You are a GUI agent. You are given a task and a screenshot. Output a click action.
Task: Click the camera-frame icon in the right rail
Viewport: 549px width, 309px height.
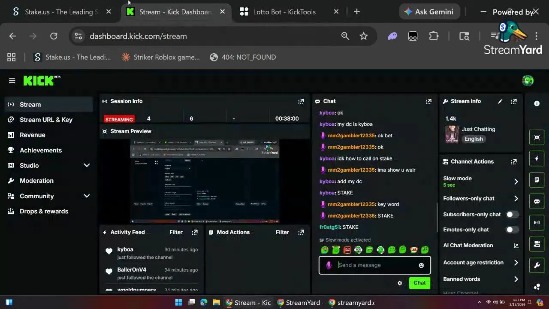[537, 137]
